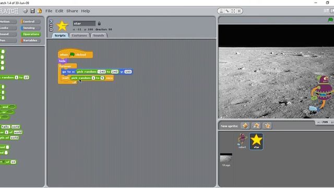Screen dimensions: 334x188
Task: Select the star sprite thumbnail
Action: [x=256, y=142]
